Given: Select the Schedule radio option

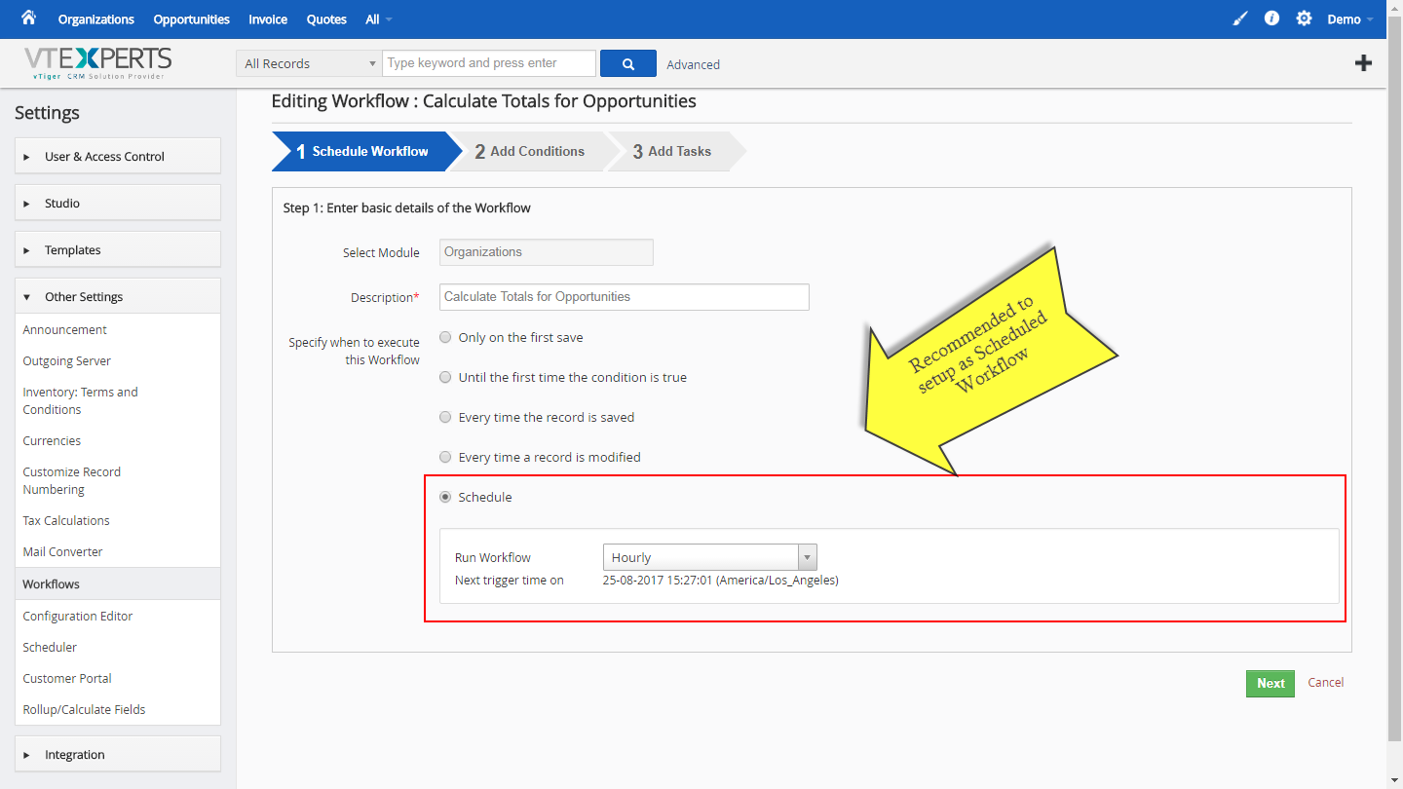Looking at the screenshot, I should 445,497.
